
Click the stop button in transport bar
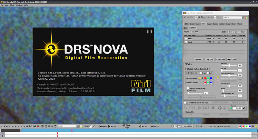tap(7, 126)
